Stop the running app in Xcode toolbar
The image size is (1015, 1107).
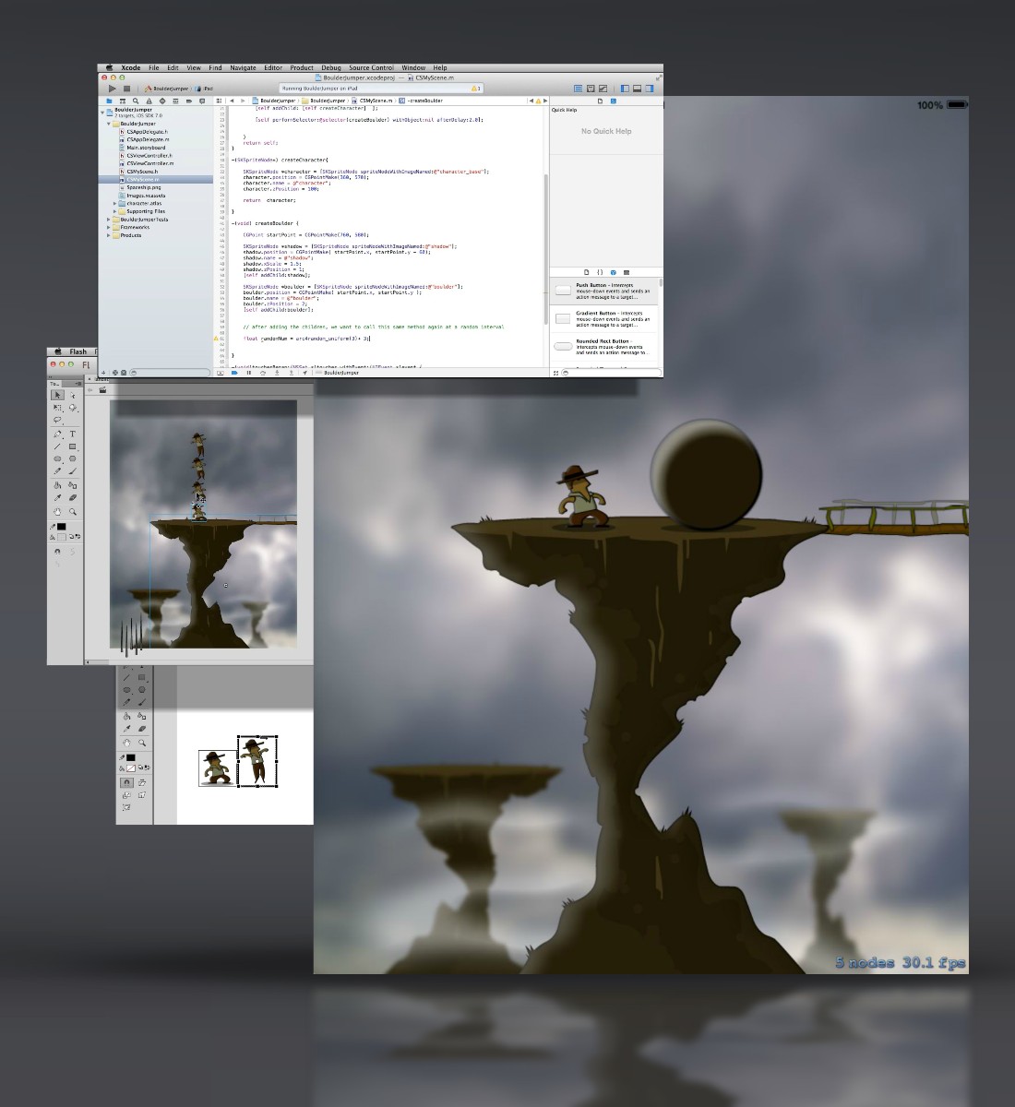coord(126,89)
